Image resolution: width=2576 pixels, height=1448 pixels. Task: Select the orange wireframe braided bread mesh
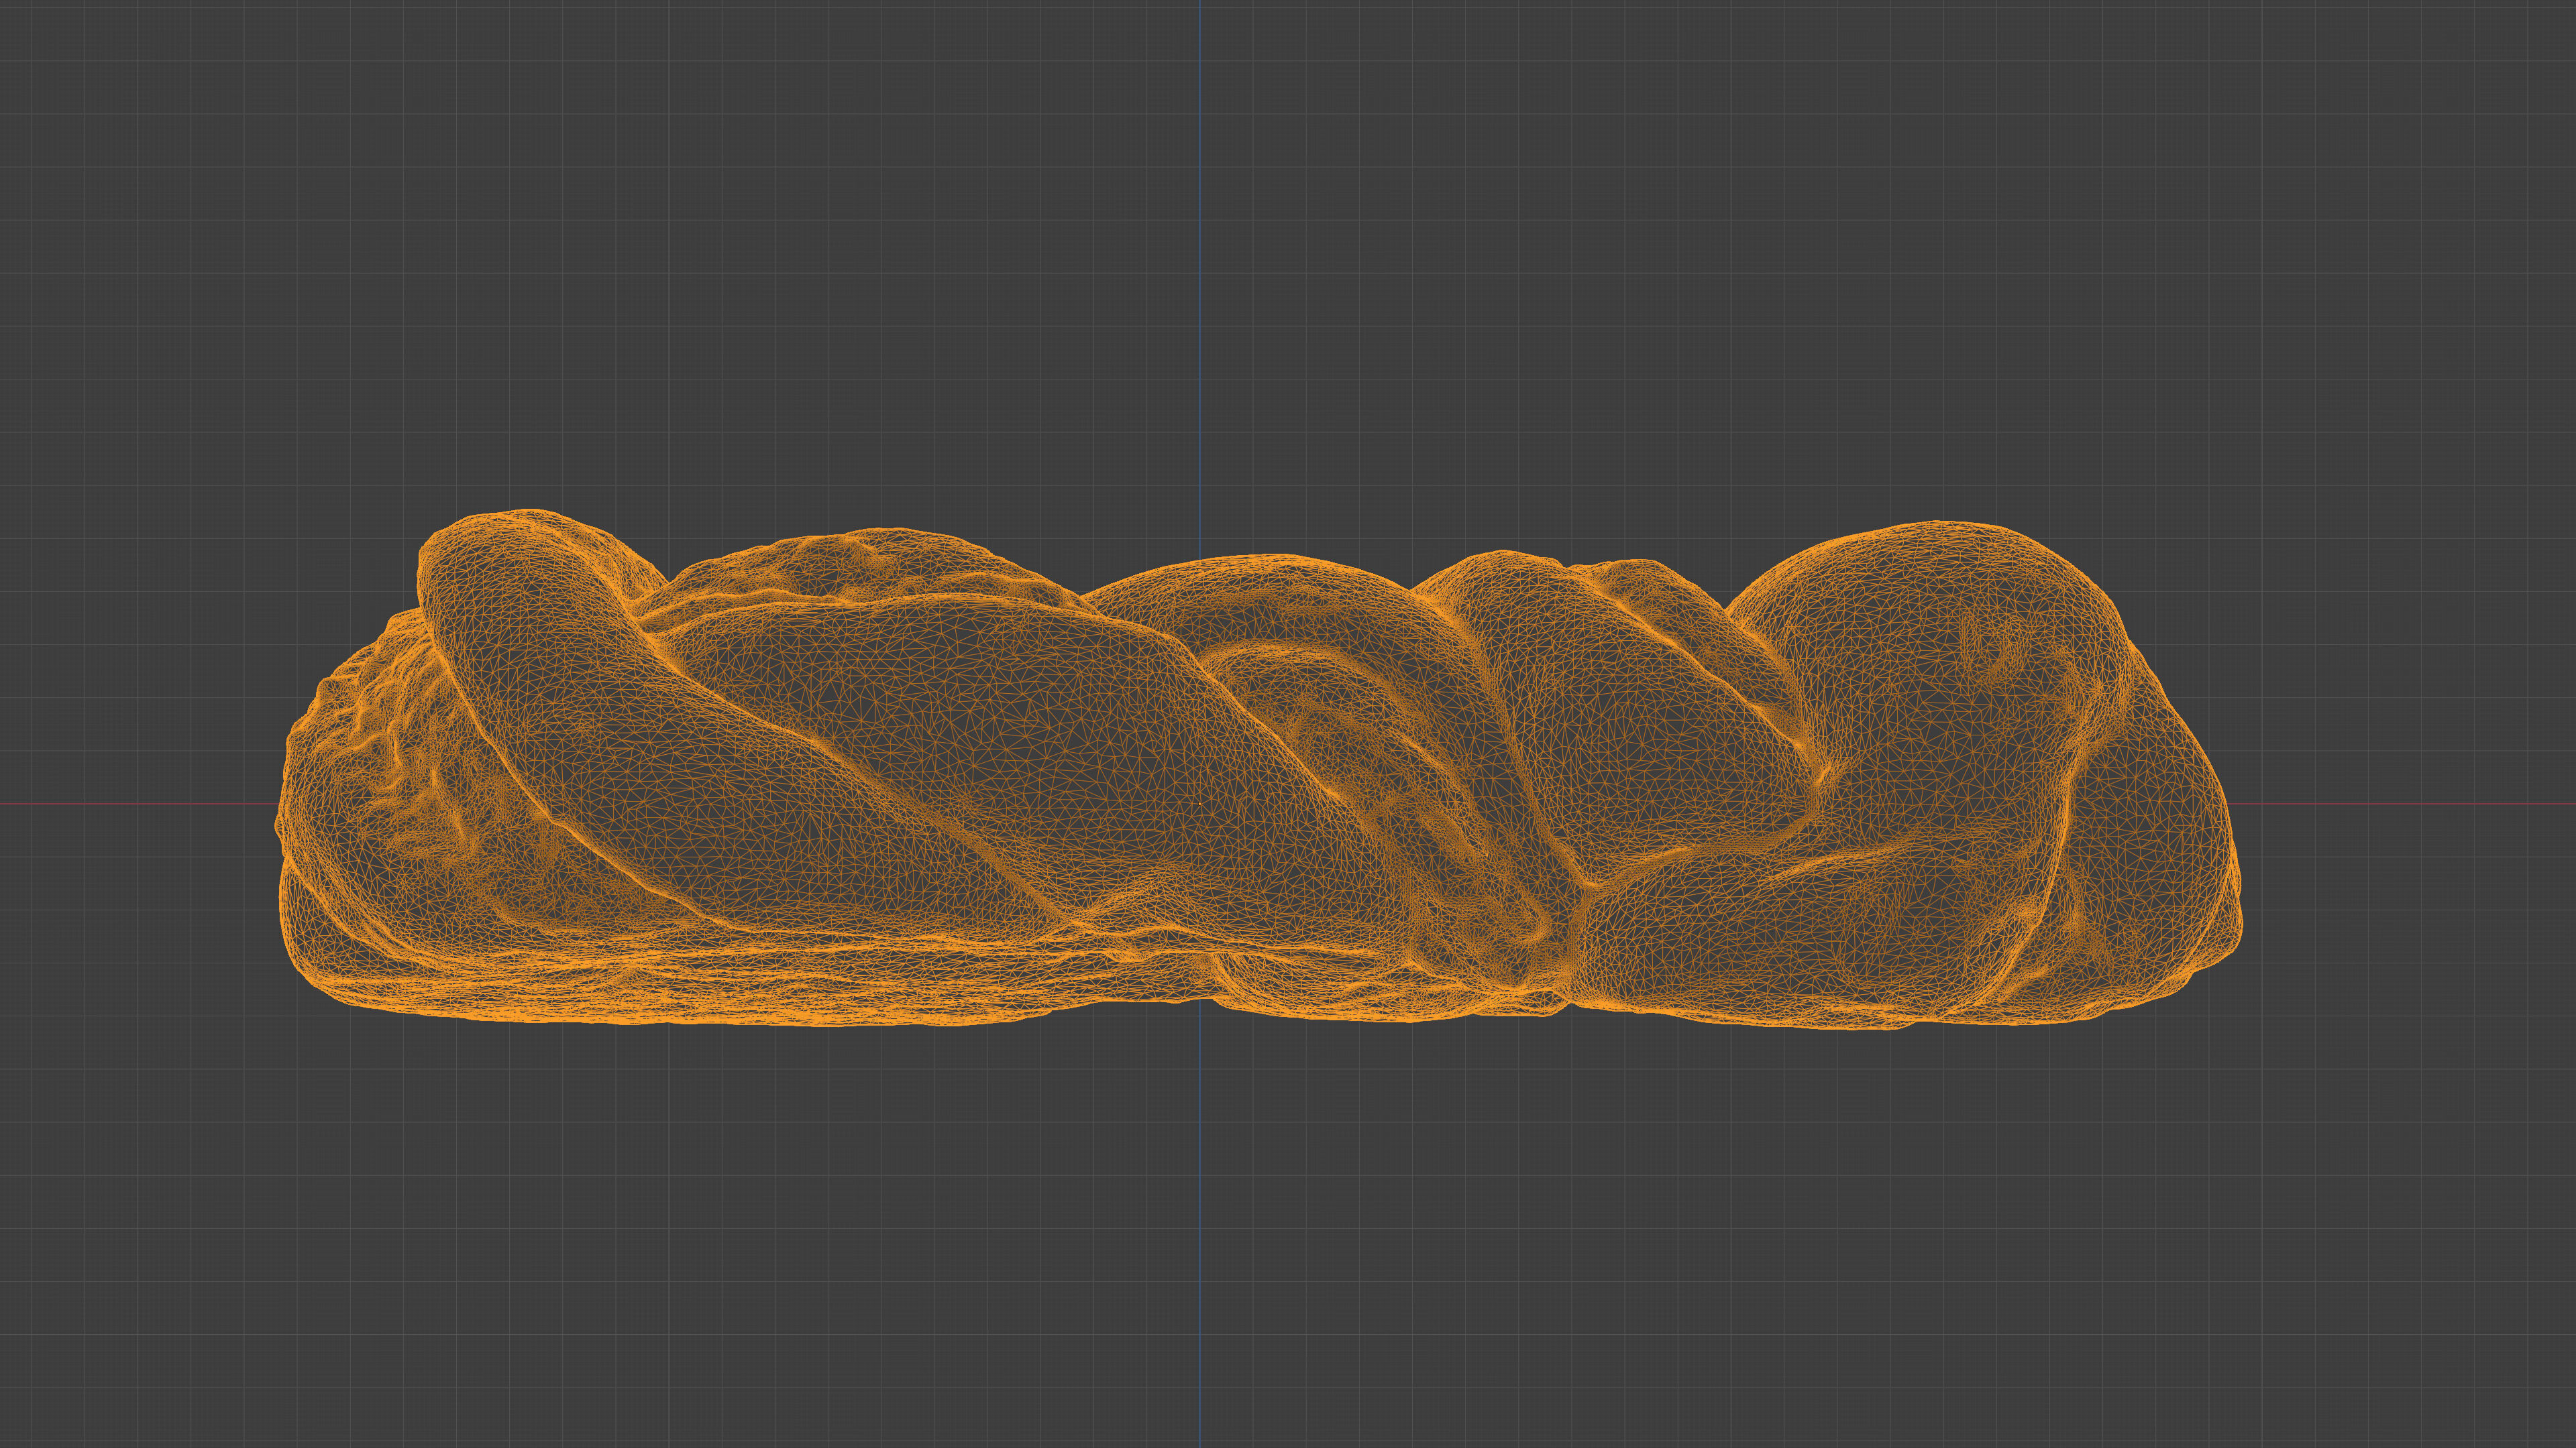click(x=1258, y=770)
